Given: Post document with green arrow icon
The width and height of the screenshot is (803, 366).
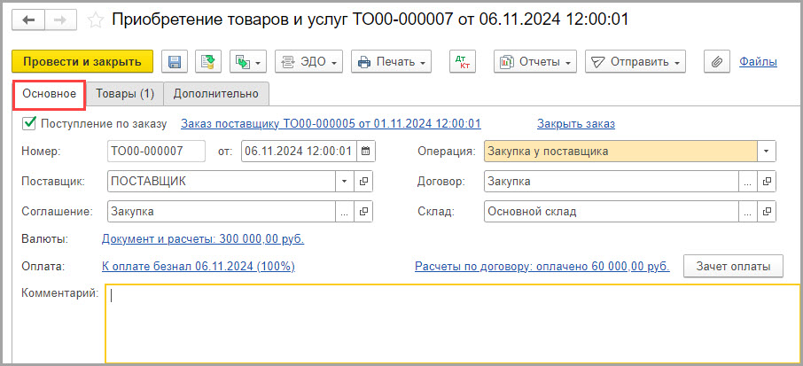Looking at the screenshot, I should (208, 62).
